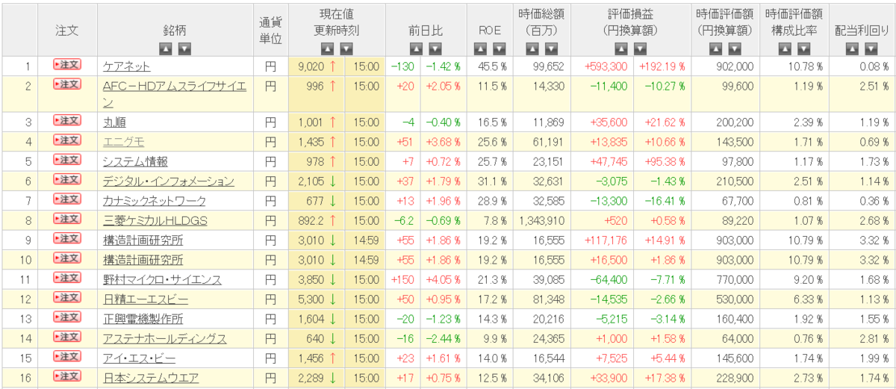Select the +192.19 % gain cell
Screen dimensions: 896x389
pos(662,66)
